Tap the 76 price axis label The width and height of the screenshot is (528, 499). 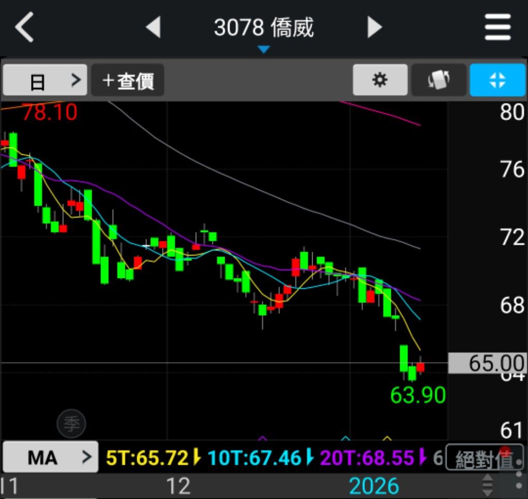point(512,169)
